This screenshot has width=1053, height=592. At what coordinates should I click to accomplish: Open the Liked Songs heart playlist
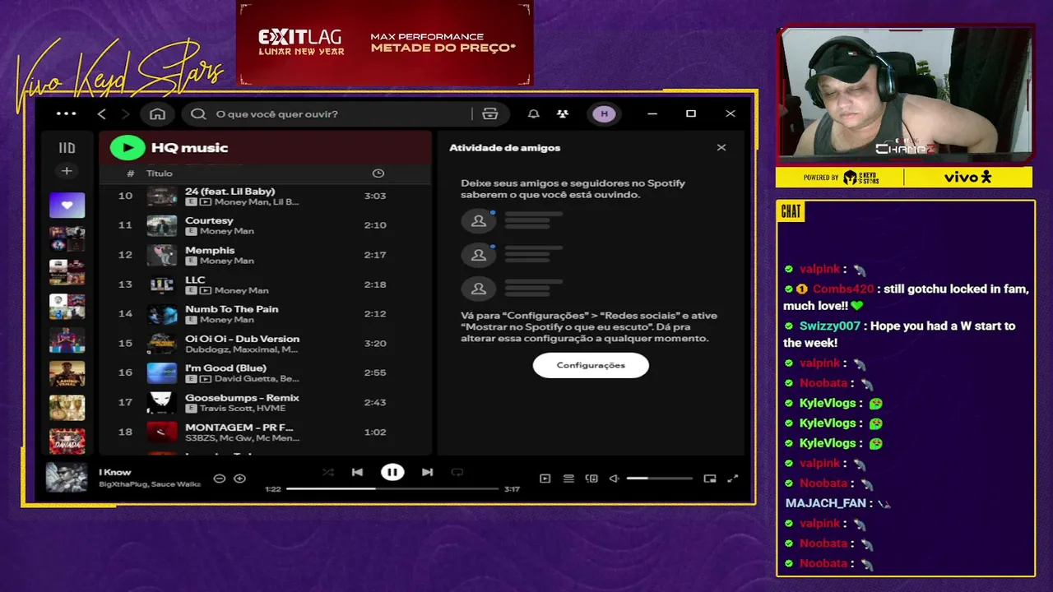[67, 205]
